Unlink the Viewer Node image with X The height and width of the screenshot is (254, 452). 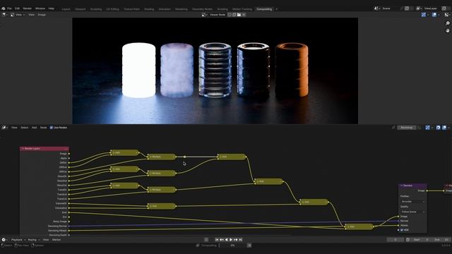(x=244, y=15)
